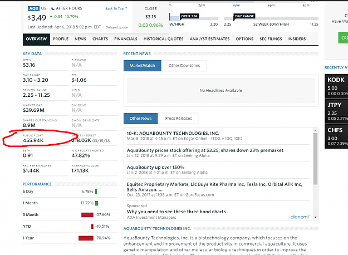The image size is (348, 255).
Task: Click the % of Float Shorted 47.82%
Action: pyautogui.click(x=81, y=155)
